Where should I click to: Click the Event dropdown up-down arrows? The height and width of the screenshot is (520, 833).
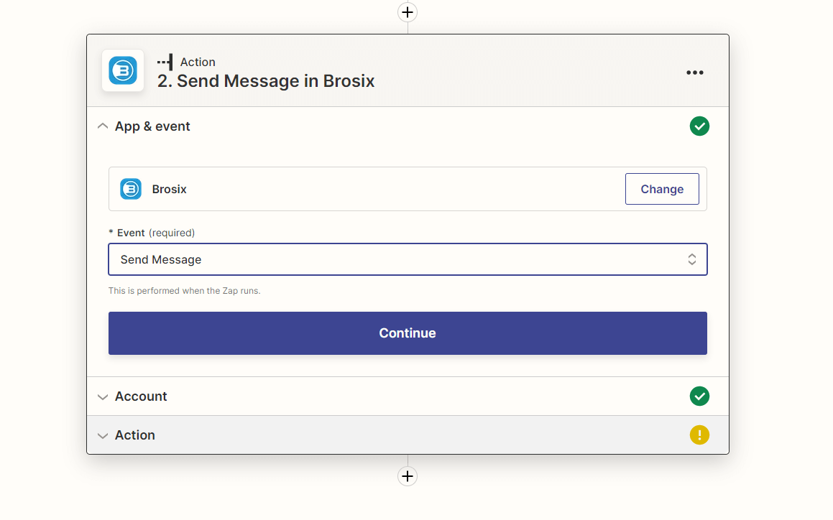[691, 259]
